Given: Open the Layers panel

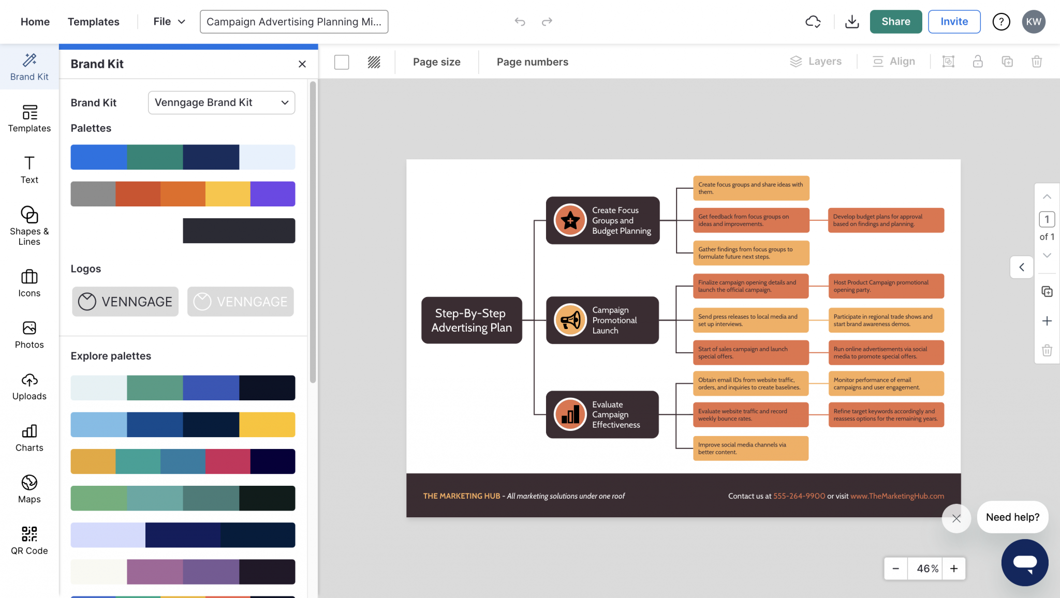Looking at the screenshot, I should tap(816, 61).
